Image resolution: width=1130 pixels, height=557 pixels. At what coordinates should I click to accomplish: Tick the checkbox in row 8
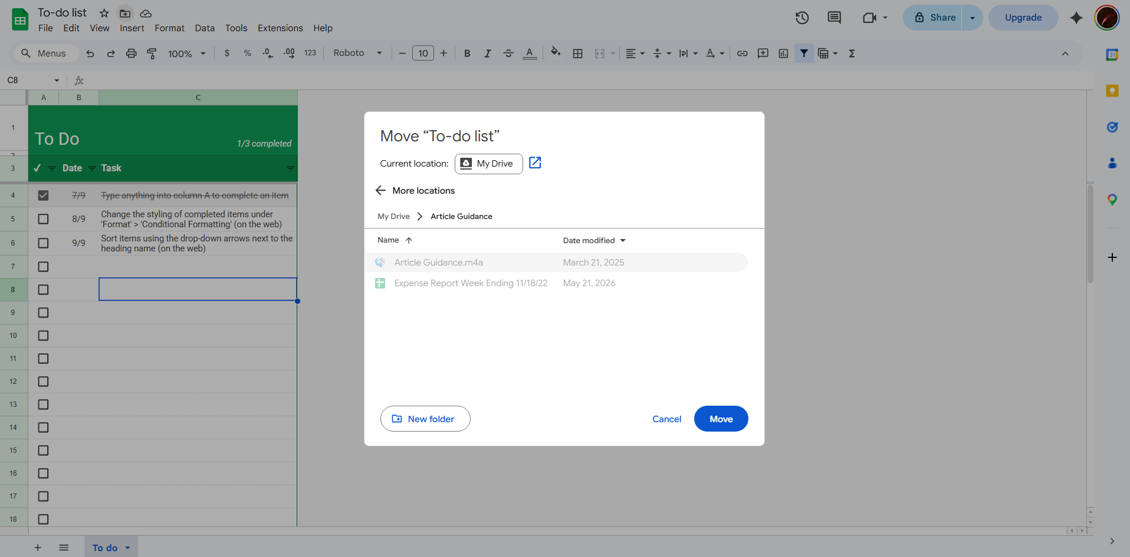click(43, 290)
